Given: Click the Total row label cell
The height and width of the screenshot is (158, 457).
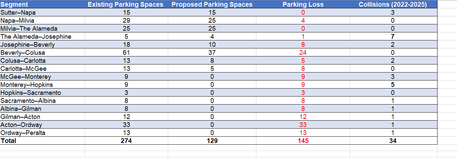Looking at the screenshot, I should pyautogui.click(x=42, y=141).
